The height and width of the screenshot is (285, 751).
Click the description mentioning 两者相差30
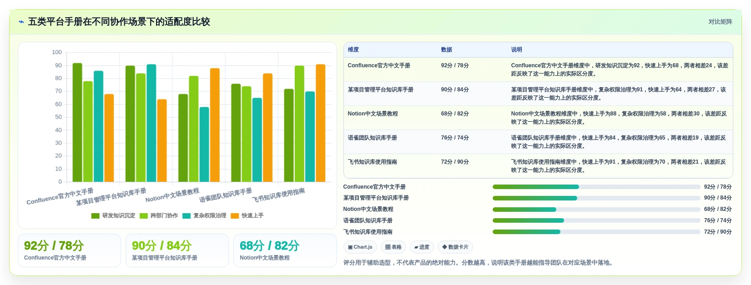619,118
